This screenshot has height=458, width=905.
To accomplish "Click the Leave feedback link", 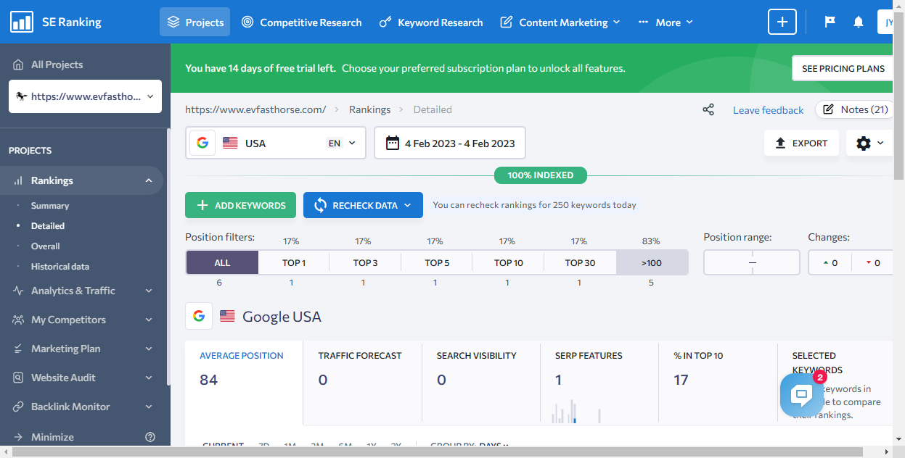I will pos(768,110).
